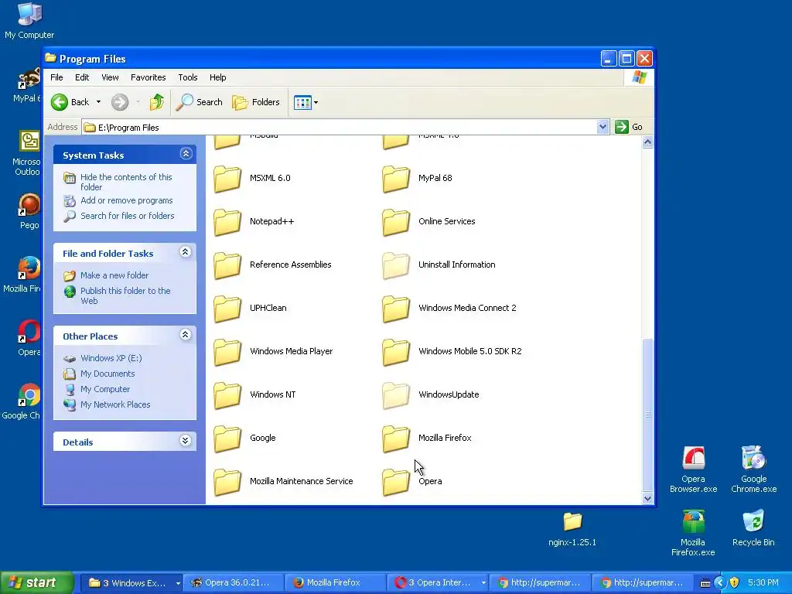This screenshot has width=792, height=594.
Task: Select the nginx-1.25.1 desktop folder
Action: click(x=572, y=529)
